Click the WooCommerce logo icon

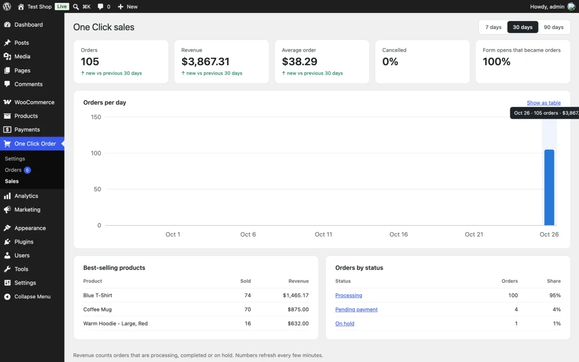pyautogui.click(x=7, y=102)
